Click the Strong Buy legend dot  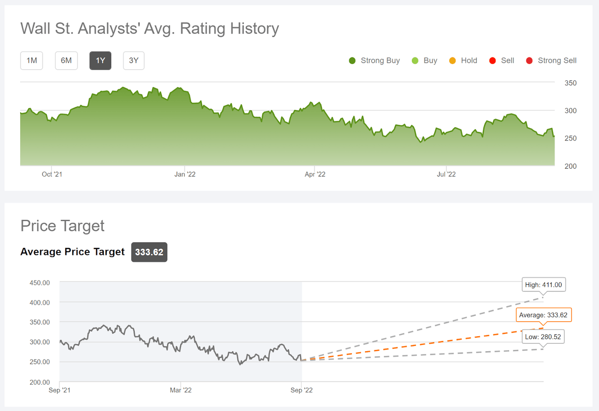(x=352, y=61)
